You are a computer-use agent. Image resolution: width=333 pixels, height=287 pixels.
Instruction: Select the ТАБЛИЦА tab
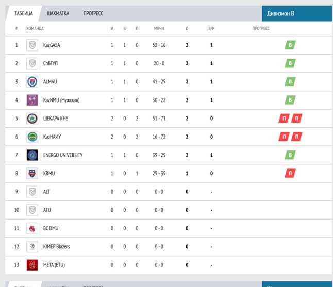(24, 13)
